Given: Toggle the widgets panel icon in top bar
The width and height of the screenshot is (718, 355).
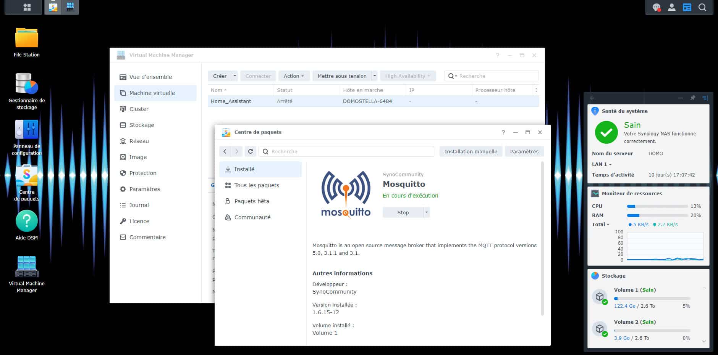Looking at the screenshot, I should tap(687, 7).
